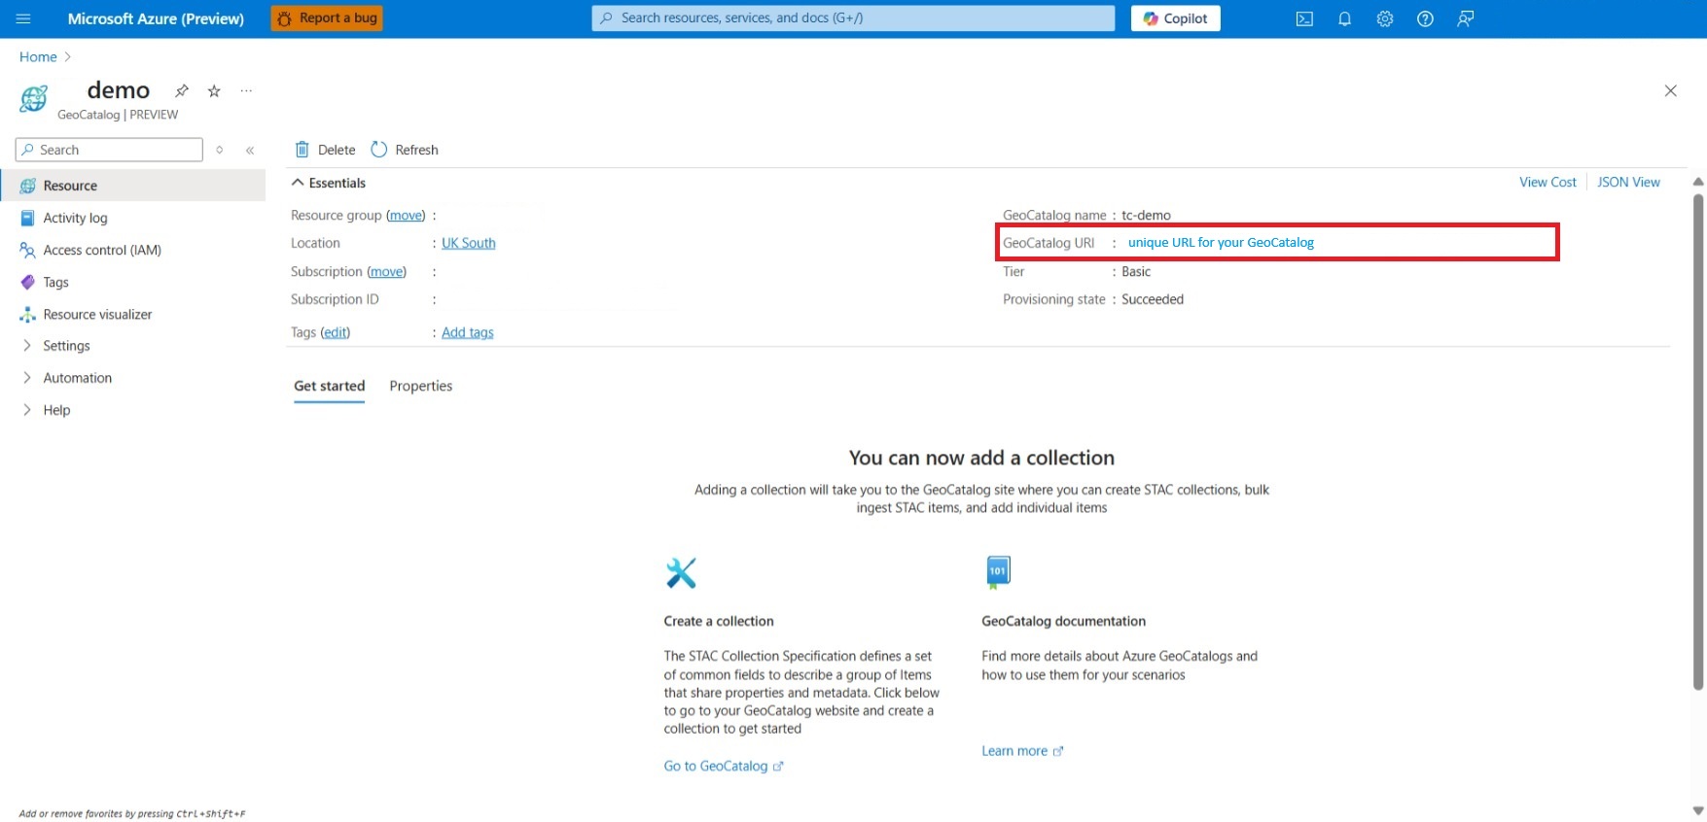The image size is (1707, 822).
Task: Open Cloud Shell from the top bar
Action: coord(1304,18)
